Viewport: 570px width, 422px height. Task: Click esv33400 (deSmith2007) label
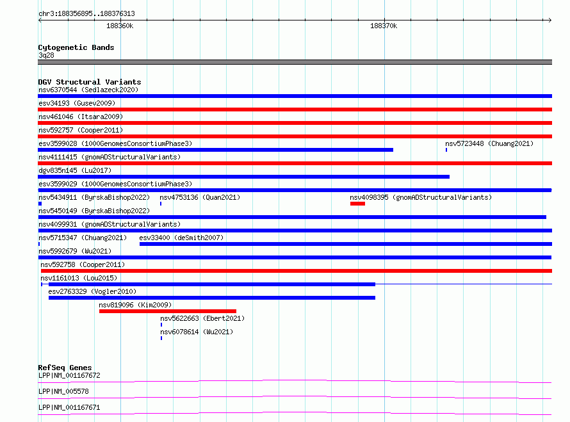pos(181,238)
